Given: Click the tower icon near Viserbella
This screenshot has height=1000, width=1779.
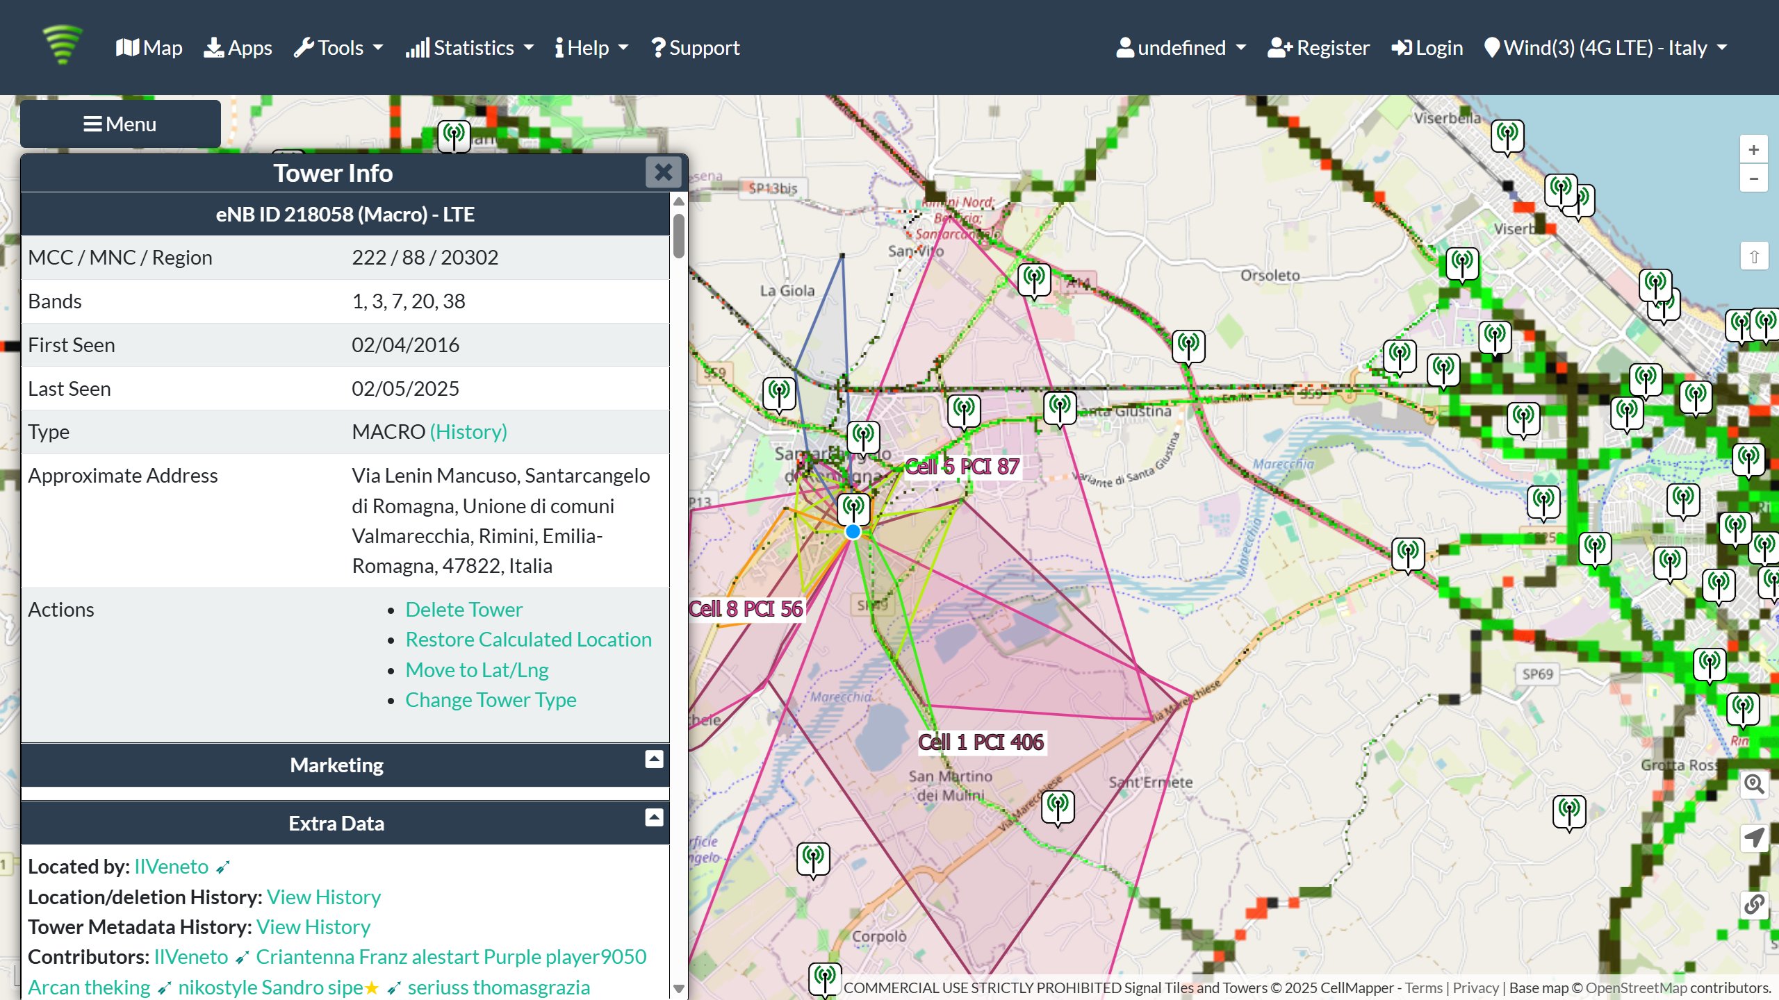Looking at the screenshot, I should (1507, 135).
